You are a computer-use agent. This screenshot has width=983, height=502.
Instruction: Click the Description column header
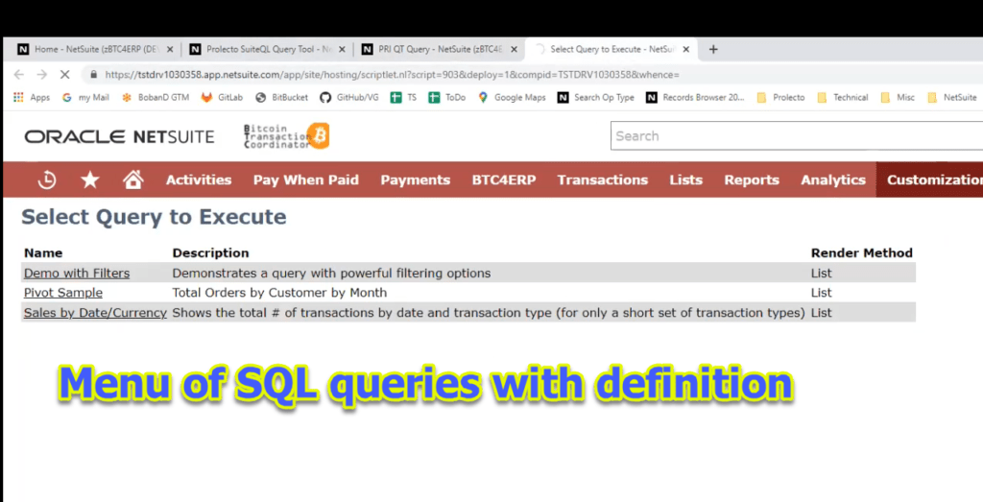coord(210,253)
